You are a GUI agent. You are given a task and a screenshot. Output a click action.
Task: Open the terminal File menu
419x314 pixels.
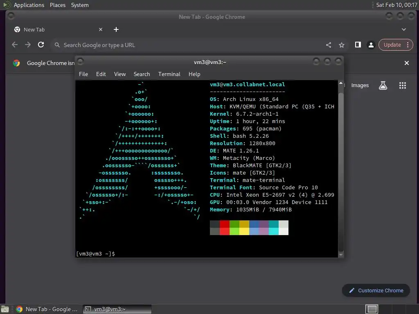tap(83, 74)
